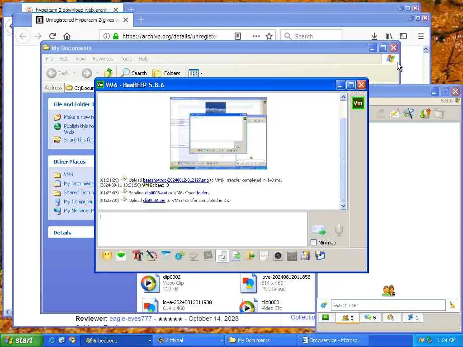The image size is (463, 347).
Task: Select the clip0002 video clip file
Action: (x=164, y=283)
